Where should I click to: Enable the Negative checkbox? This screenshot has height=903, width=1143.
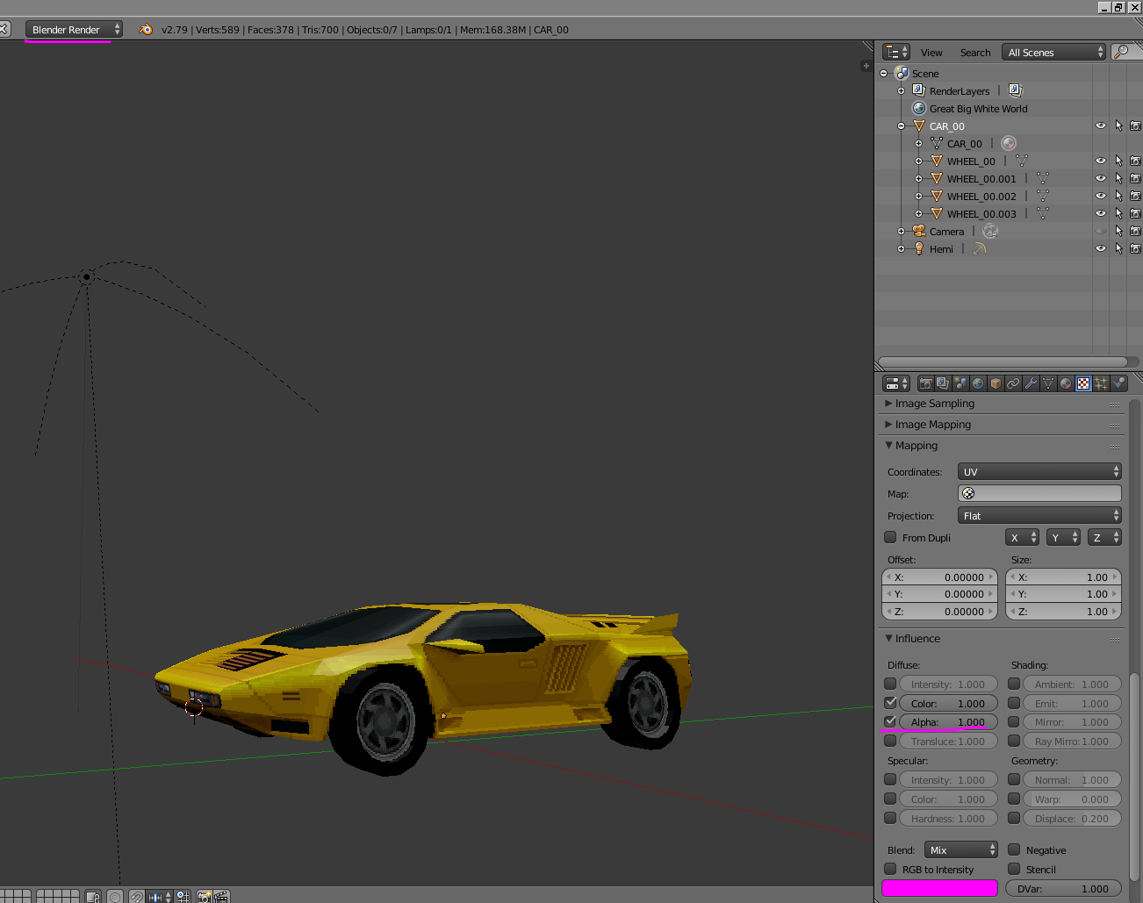1014,850
